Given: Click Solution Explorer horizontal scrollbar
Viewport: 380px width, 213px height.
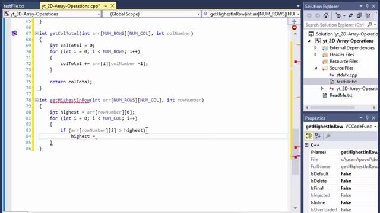Looking at the screenshot, I should [x=332, y=108].
